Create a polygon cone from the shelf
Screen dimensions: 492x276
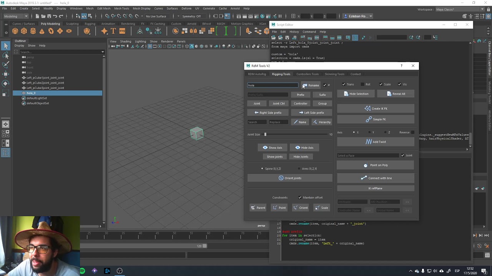pos(42,31)
